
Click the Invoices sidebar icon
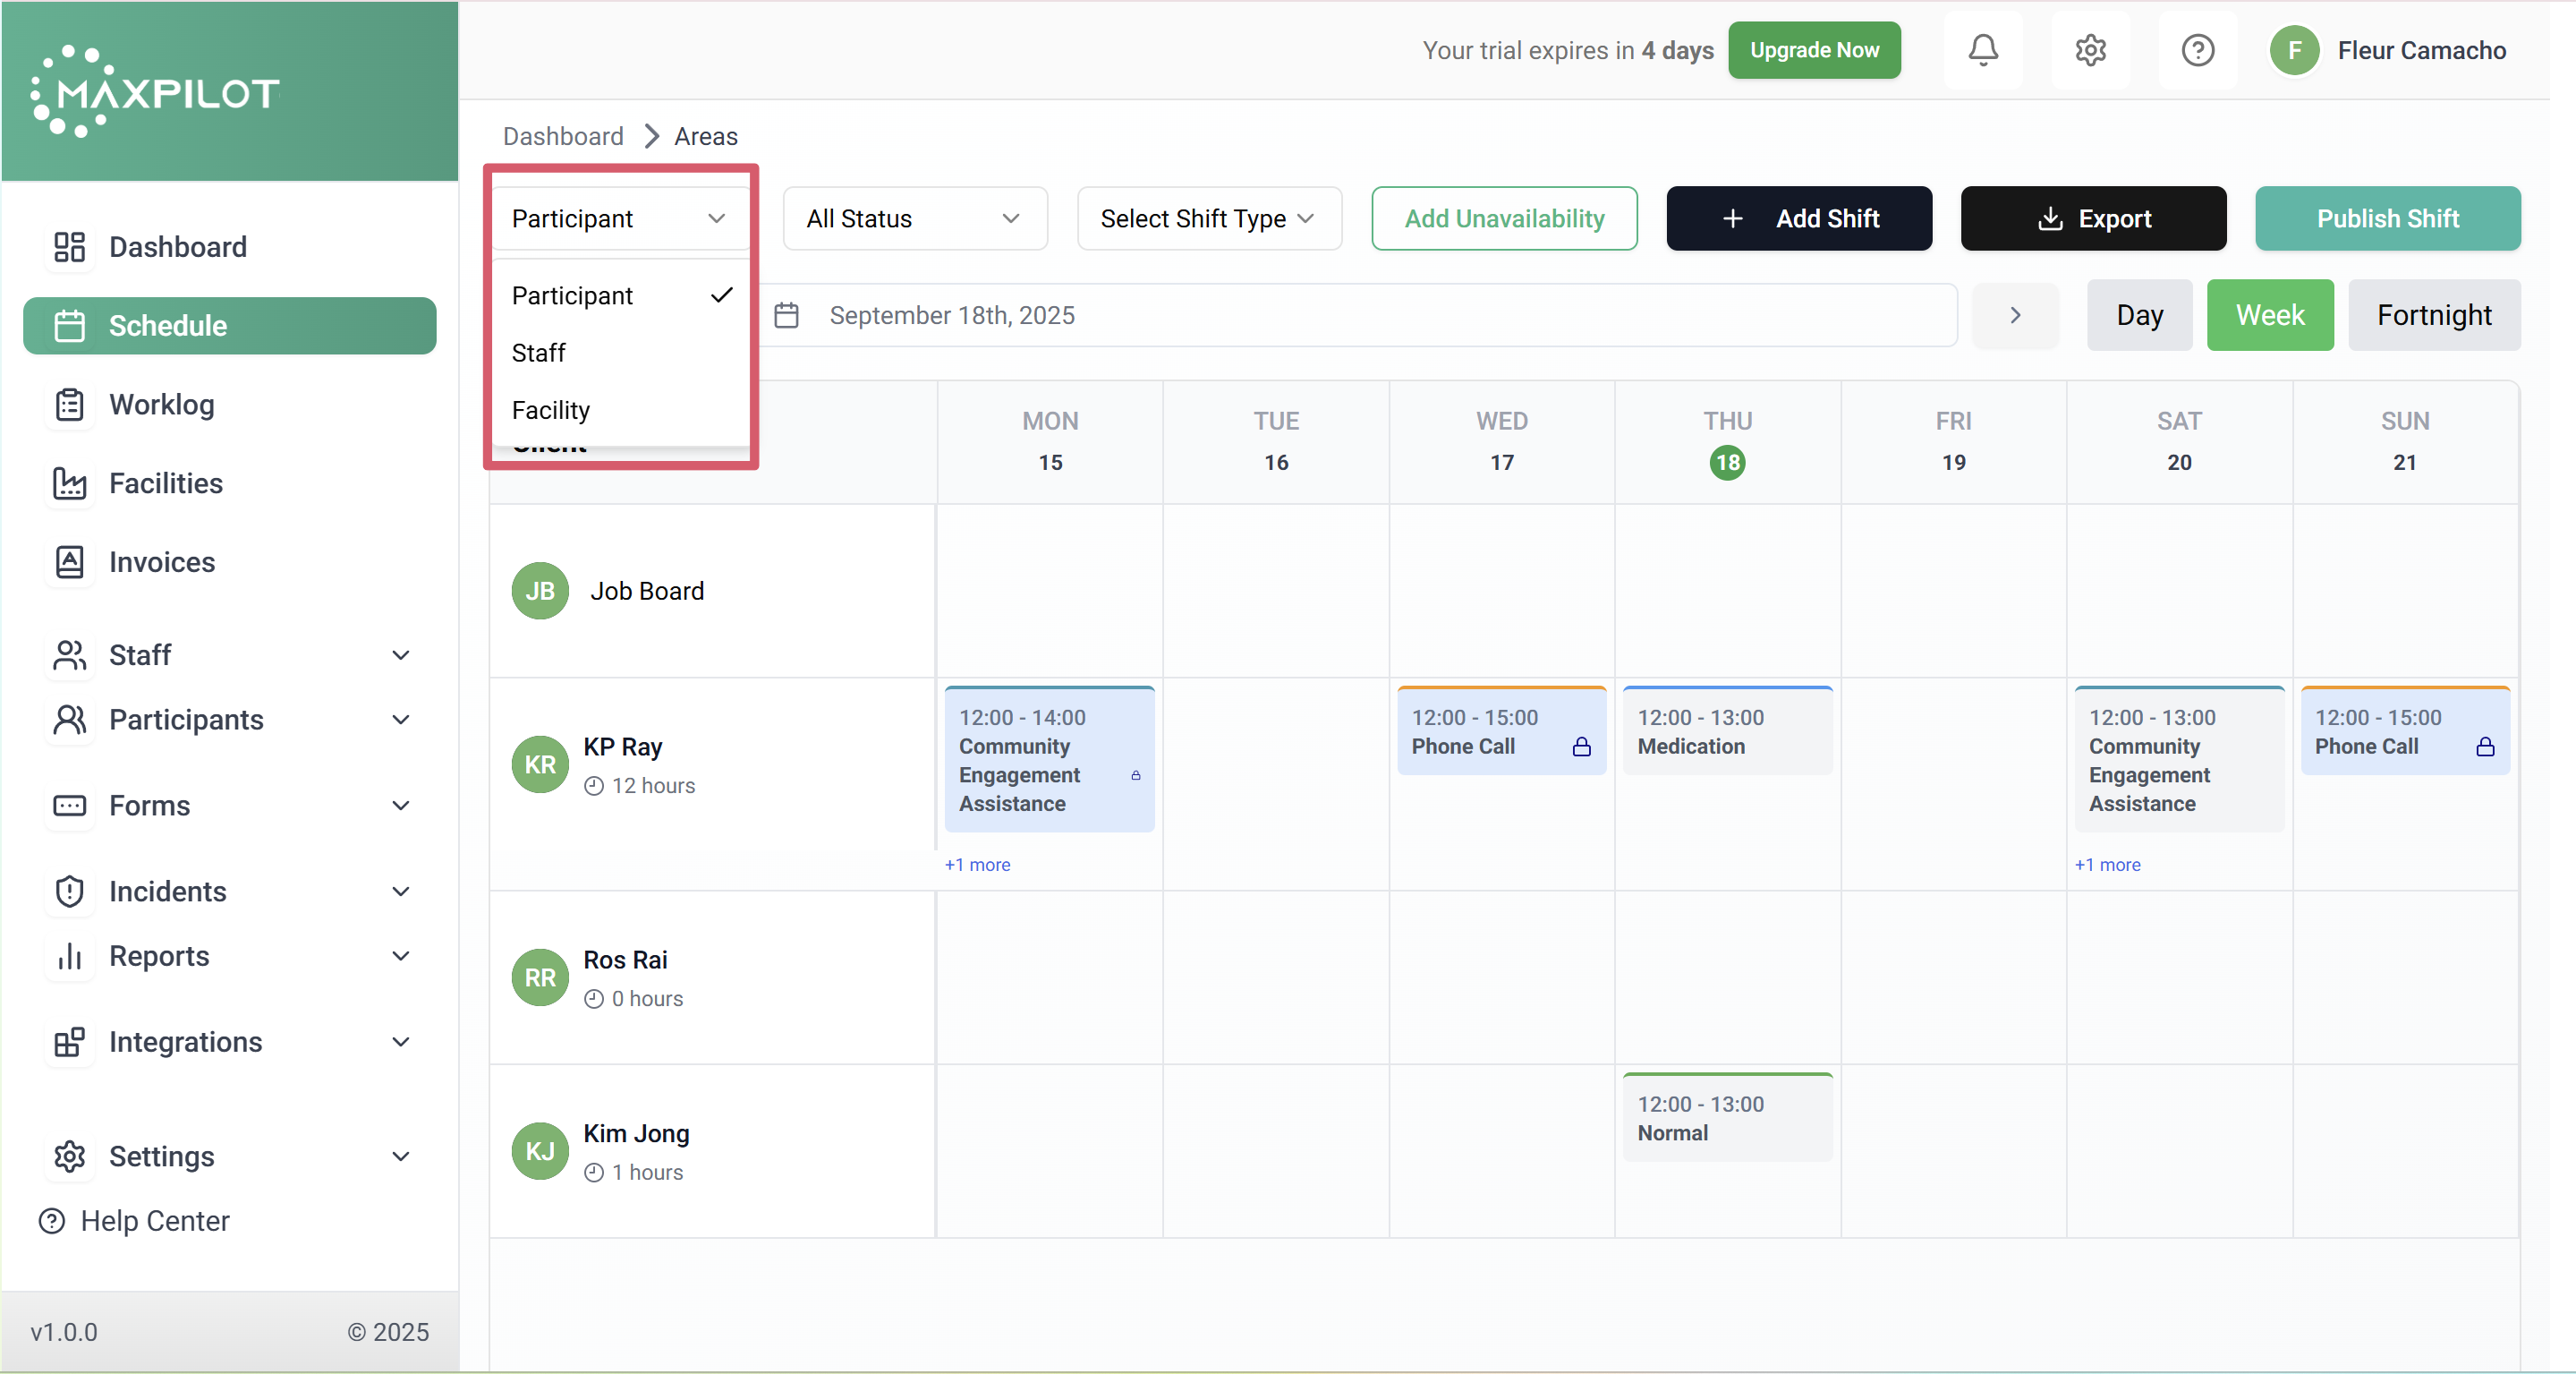pyautogui.click(x=69, y=562)
